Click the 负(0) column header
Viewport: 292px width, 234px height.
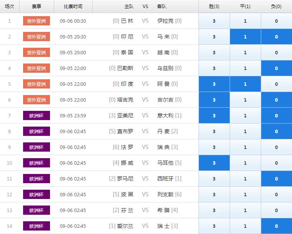click(276, 7)
